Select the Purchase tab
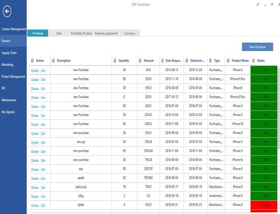 coord(38,33)
